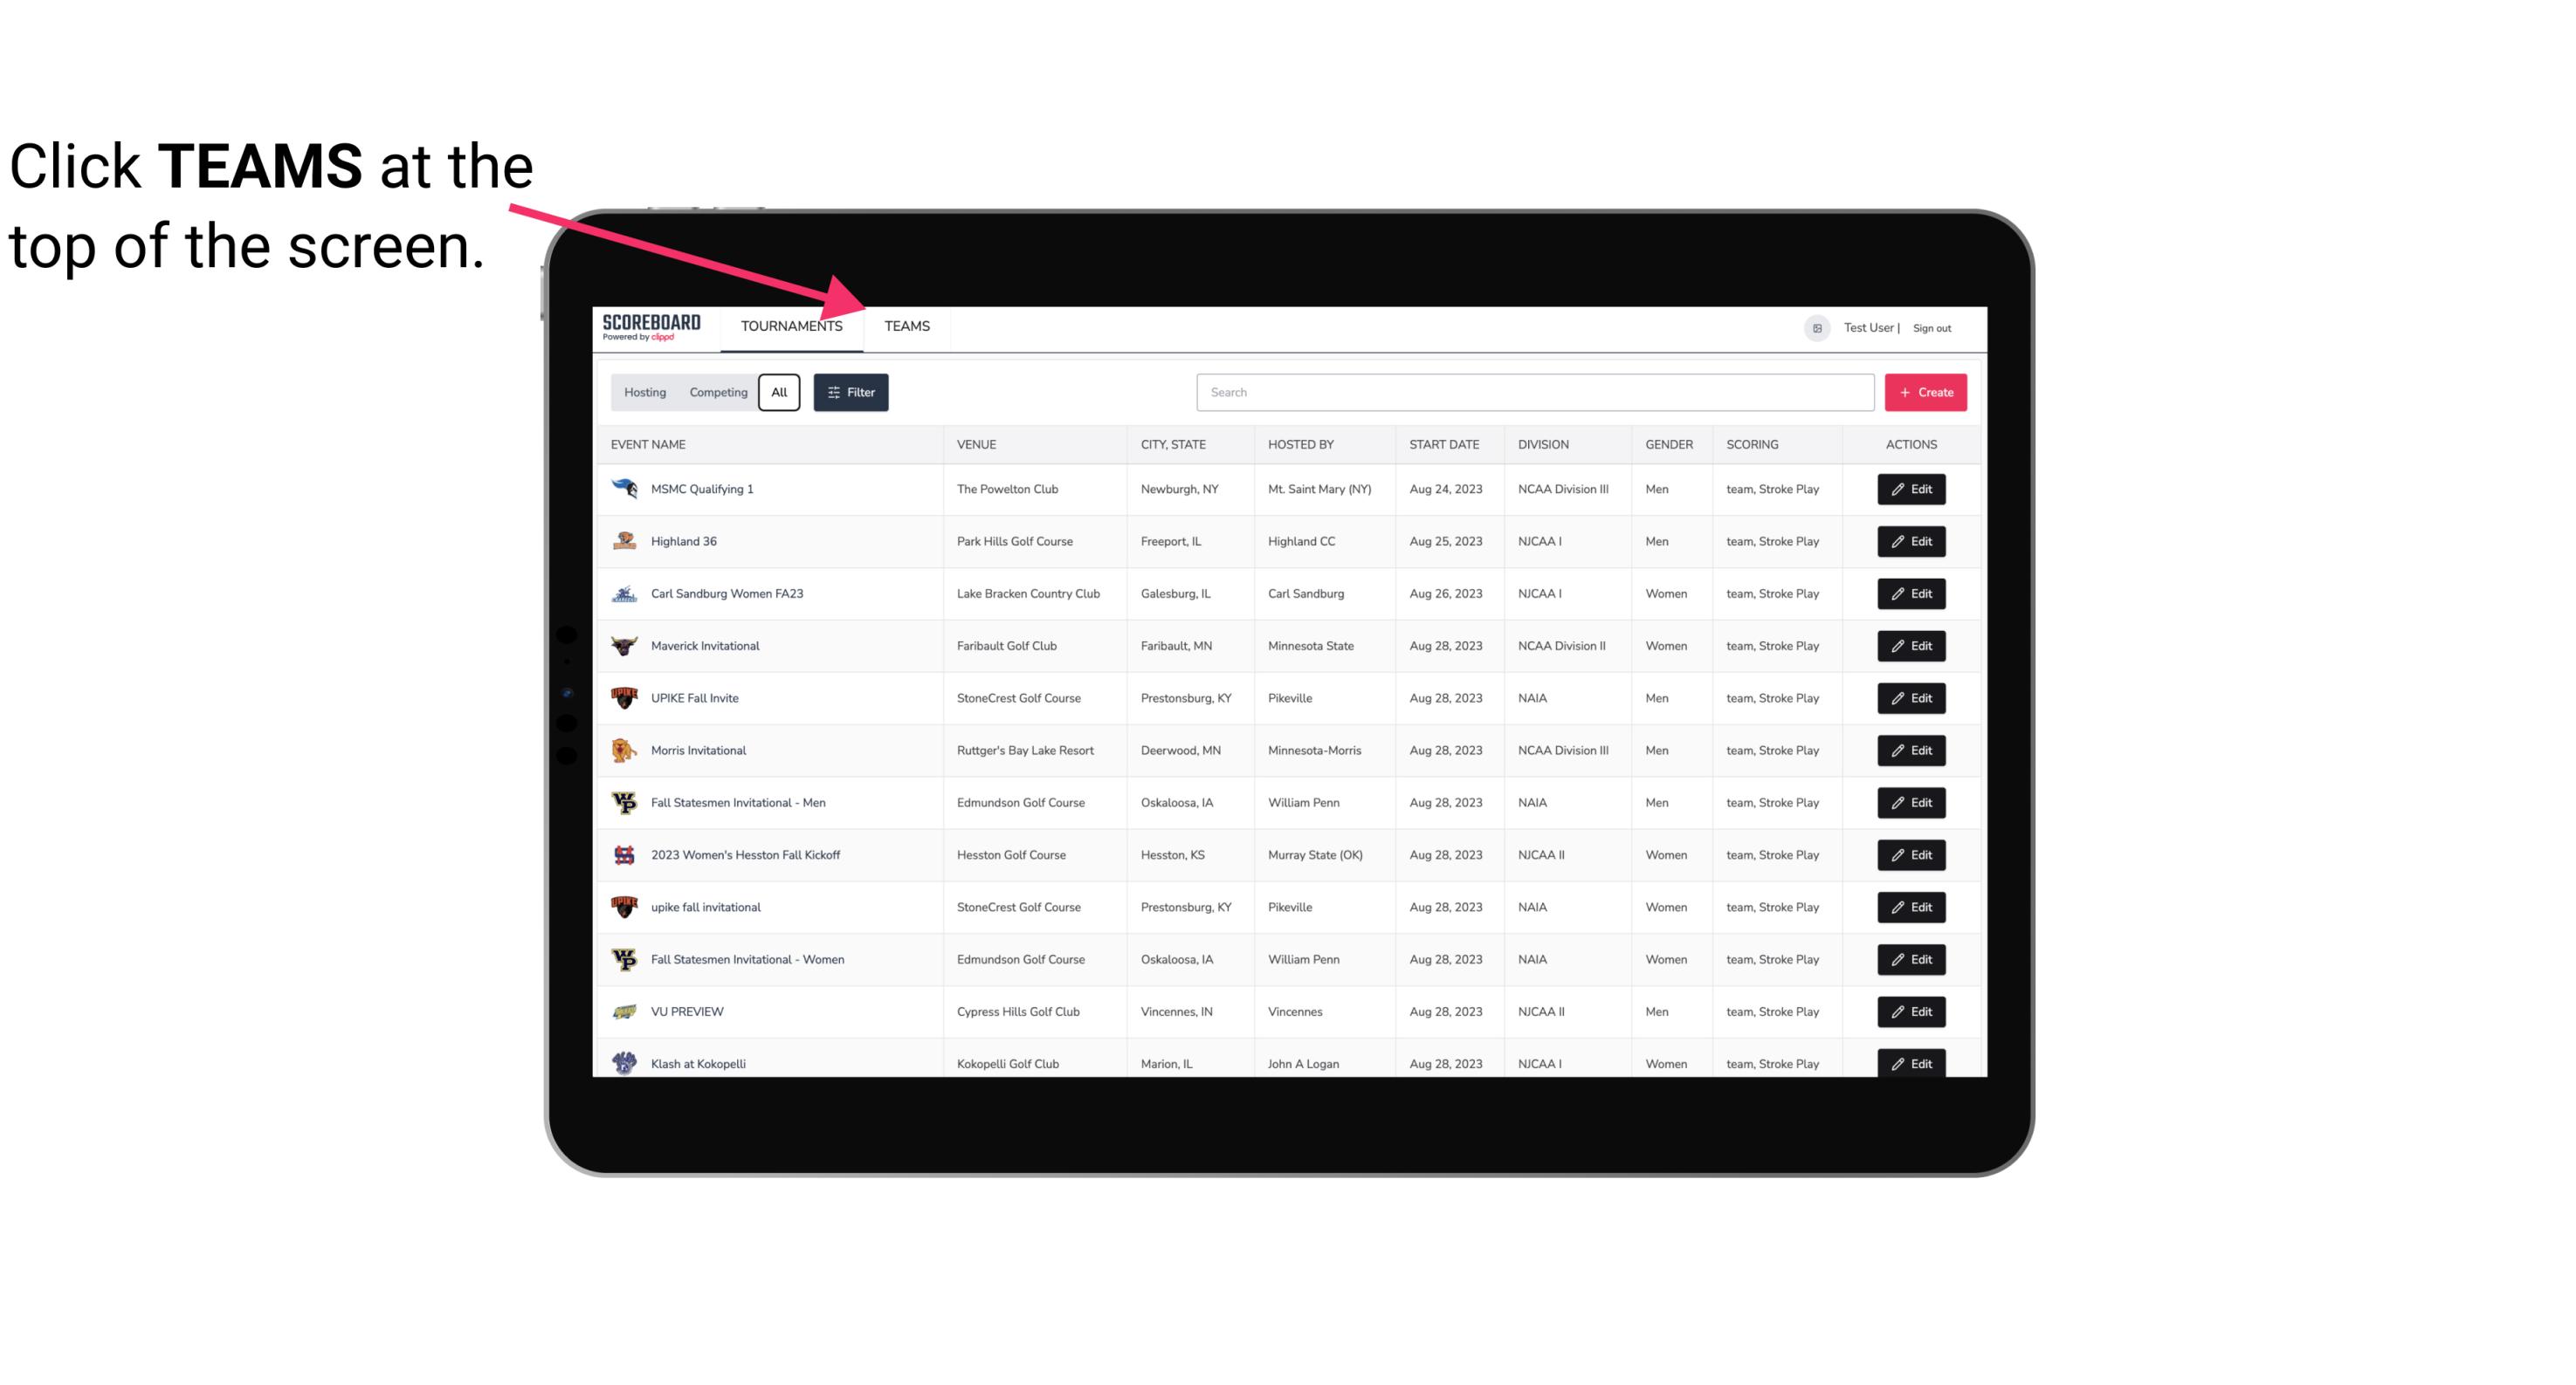Viewport: 2576px width, 1385px height.
Task: Click the Create button
Action: tap(1926, 393)
